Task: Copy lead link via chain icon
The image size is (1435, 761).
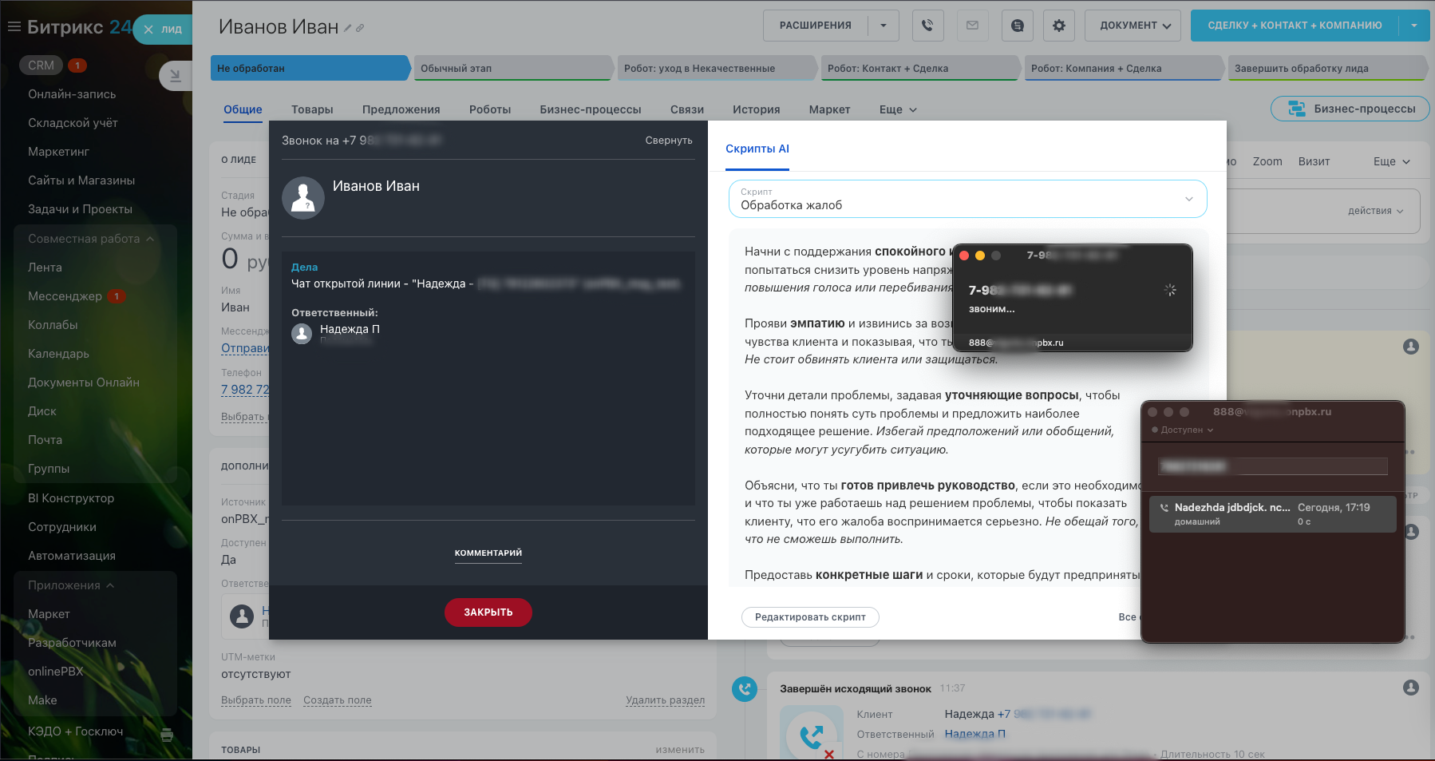Action: click(361, 28)
